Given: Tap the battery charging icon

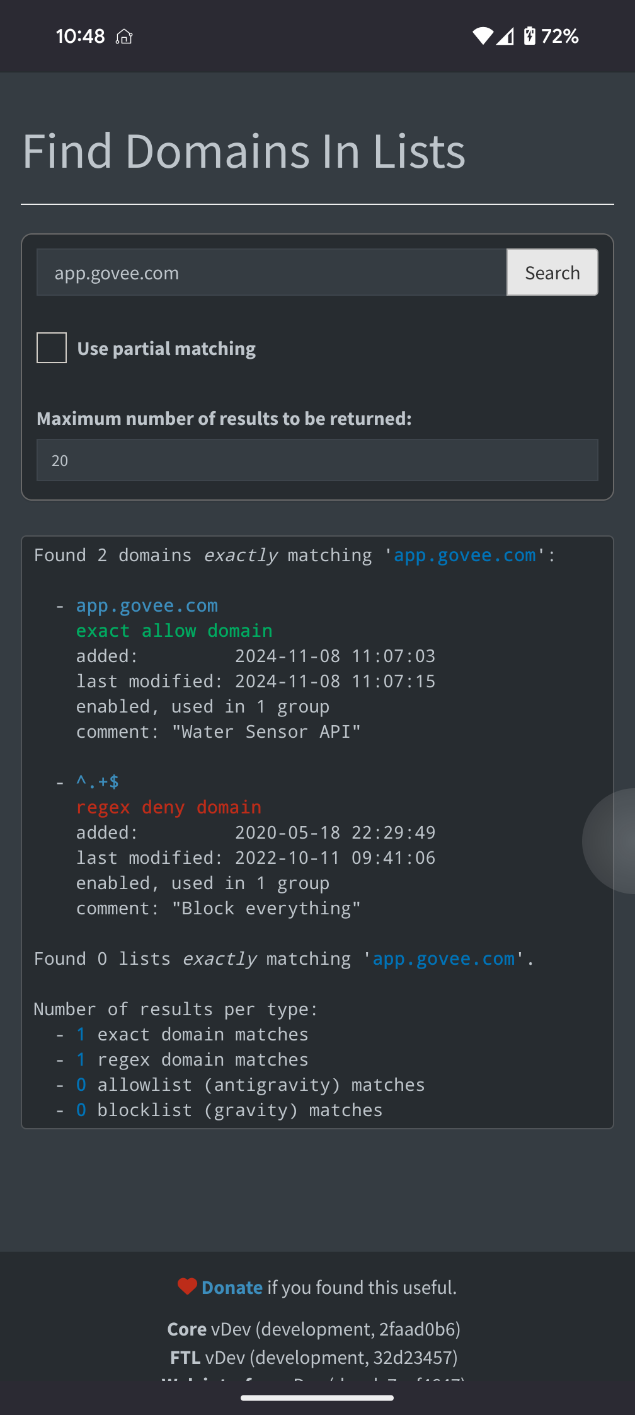Looking at the screenshot, I should click(x=530, y=36).
